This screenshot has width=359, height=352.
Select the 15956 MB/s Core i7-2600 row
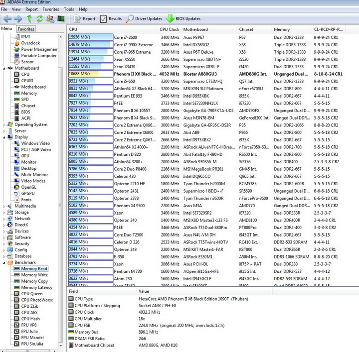coord(213,37)
